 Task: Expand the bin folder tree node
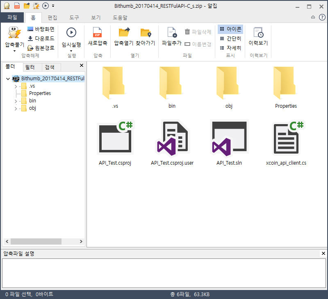pos(16,101)
